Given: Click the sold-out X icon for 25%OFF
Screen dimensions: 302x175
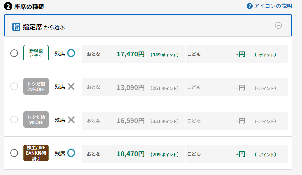Looking at the screenshot, I should pos(71,86).
